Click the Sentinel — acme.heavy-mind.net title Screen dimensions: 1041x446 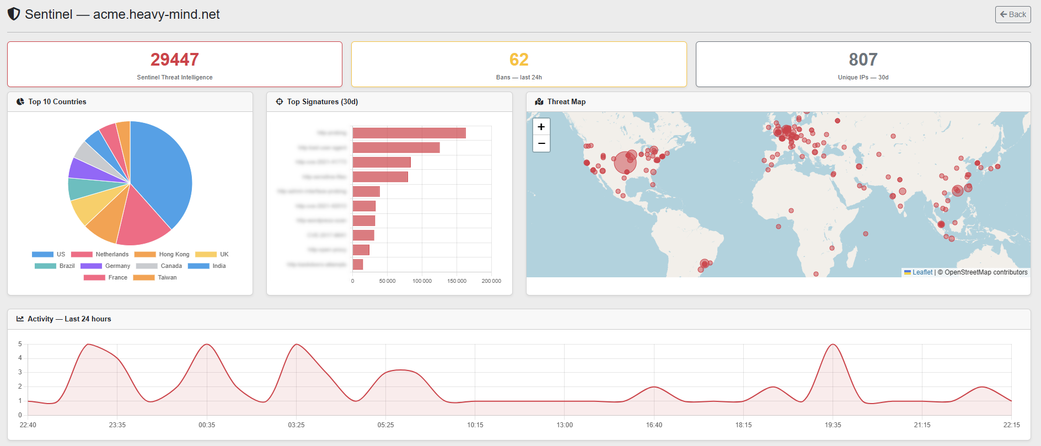pos(122,14)
